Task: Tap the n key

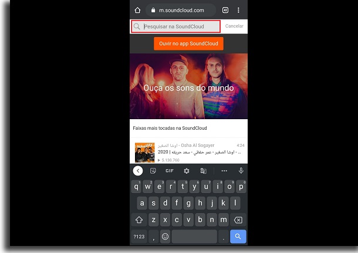Action: click(x=212, y=220)
